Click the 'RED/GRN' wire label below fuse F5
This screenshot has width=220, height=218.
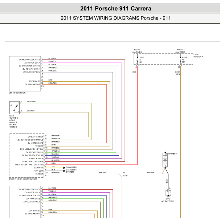pyautogui.click(x=178, y=73)
